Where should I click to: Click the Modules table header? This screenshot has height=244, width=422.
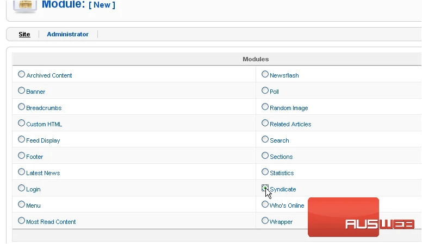click(x=256, y=59)
